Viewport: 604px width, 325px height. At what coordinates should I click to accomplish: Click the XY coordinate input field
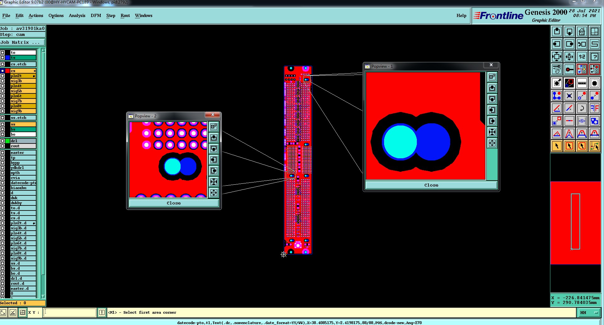coord(70,312)
